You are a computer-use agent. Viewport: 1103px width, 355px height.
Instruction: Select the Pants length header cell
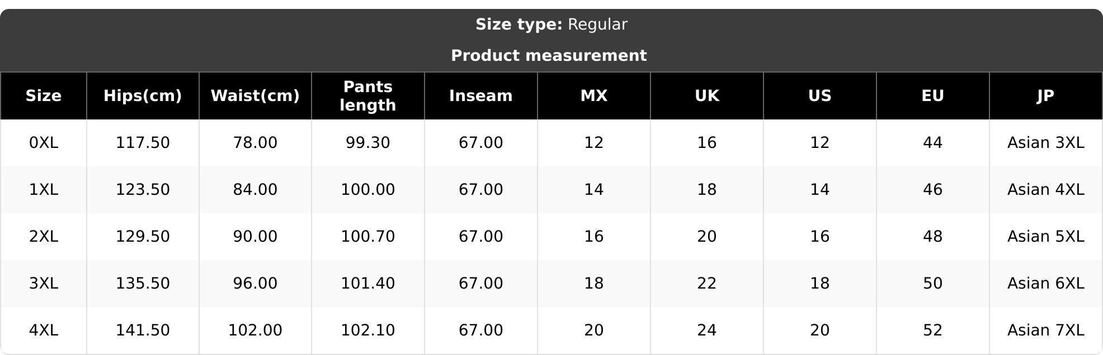[368, 95]
